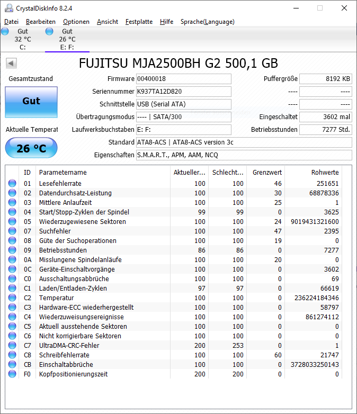Click status circle of Schreibfehlerrate row

click(12, 355)
